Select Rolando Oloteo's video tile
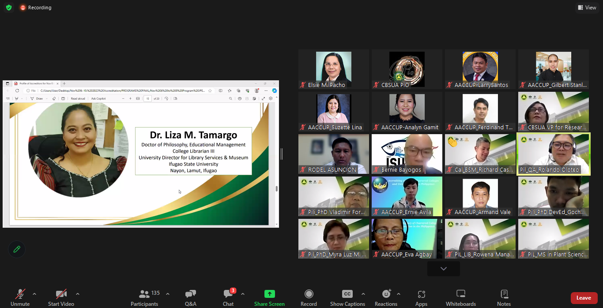Image resolution: width=603 pixels, height=308 pixels. pyautogui.click(x=554, y=154)
